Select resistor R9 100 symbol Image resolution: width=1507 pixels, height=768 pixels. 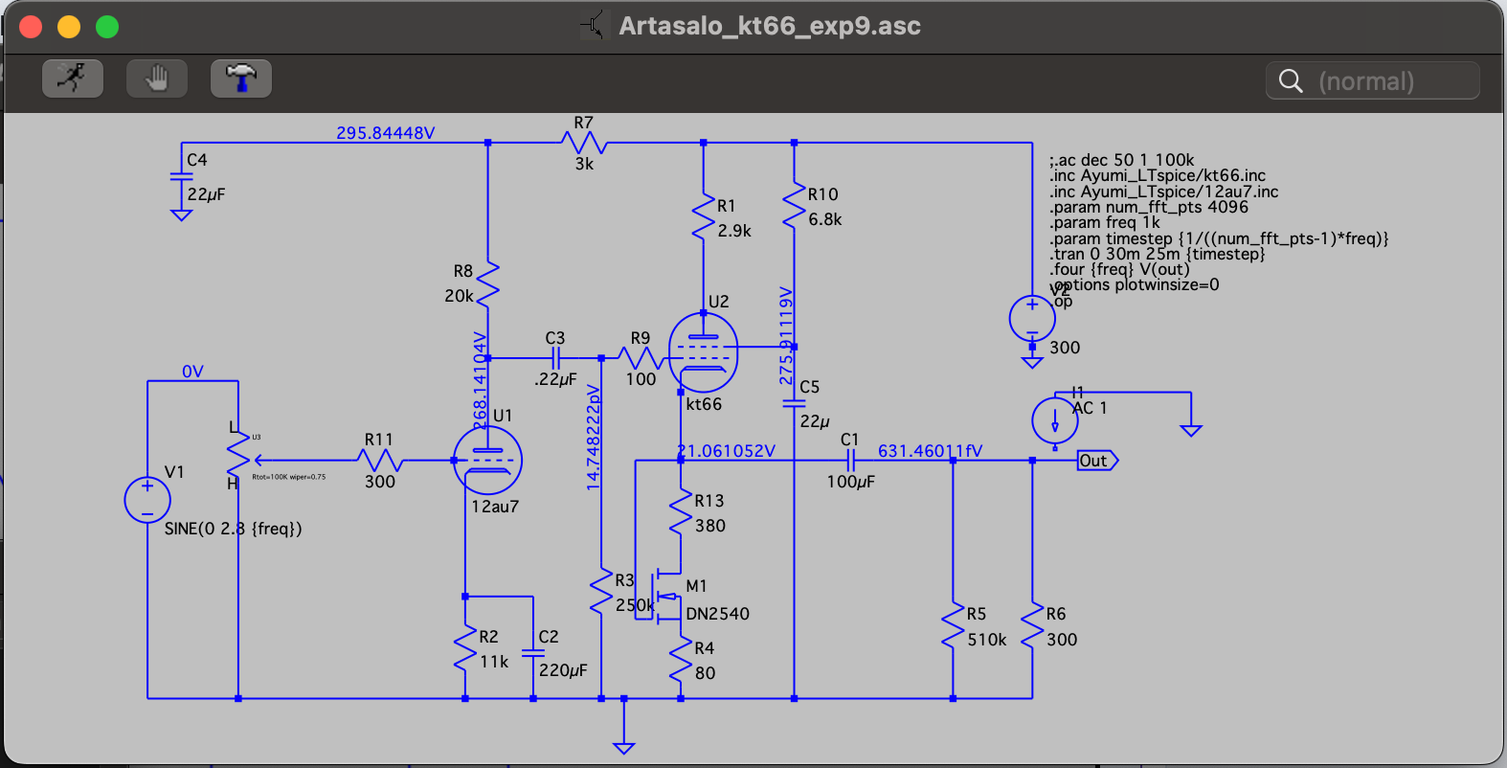[641, 358]
